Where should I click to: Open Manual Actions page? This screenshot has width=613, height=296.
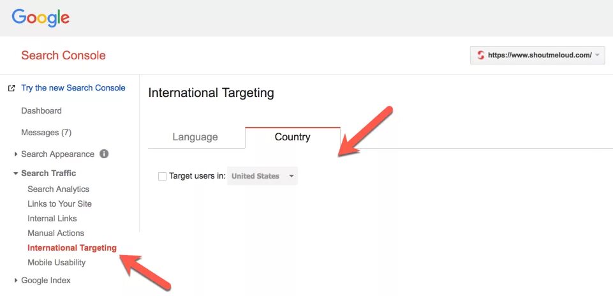(55, 233)
